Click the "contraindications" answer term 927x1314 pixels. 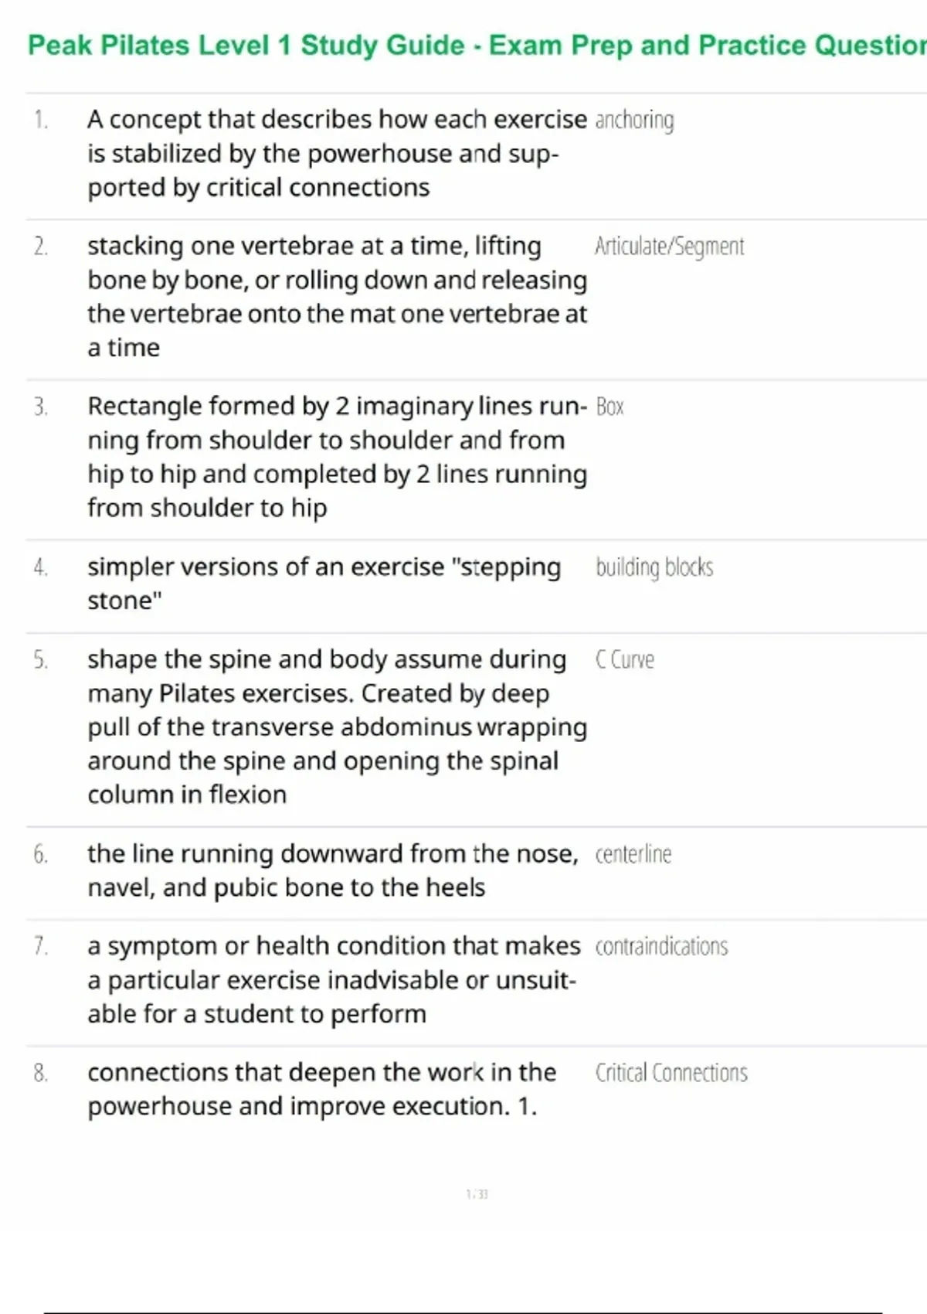point(661,947)
